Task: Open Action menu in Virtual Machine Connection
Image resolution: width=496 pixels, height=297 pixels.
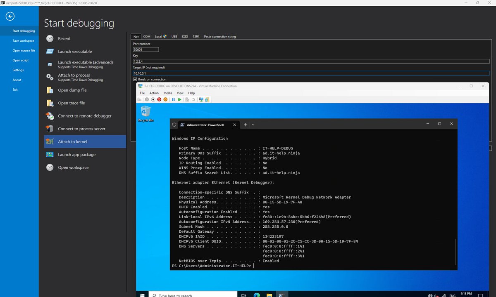Action: click(154, 93)
